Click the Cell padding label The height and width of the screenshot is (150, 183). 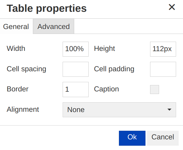pos(114,69)
